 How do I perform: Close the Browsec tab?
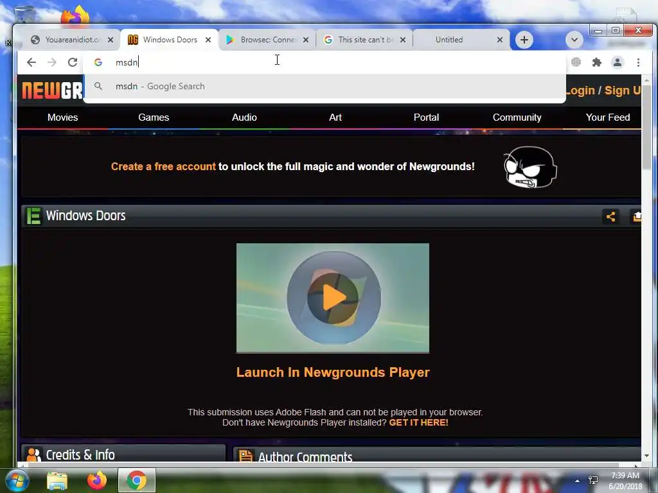(306, 40)
